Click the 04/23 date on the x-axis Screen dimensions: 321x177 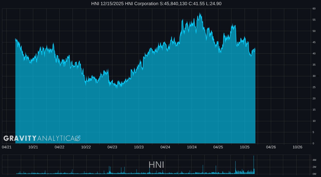(x=112, y=147)
